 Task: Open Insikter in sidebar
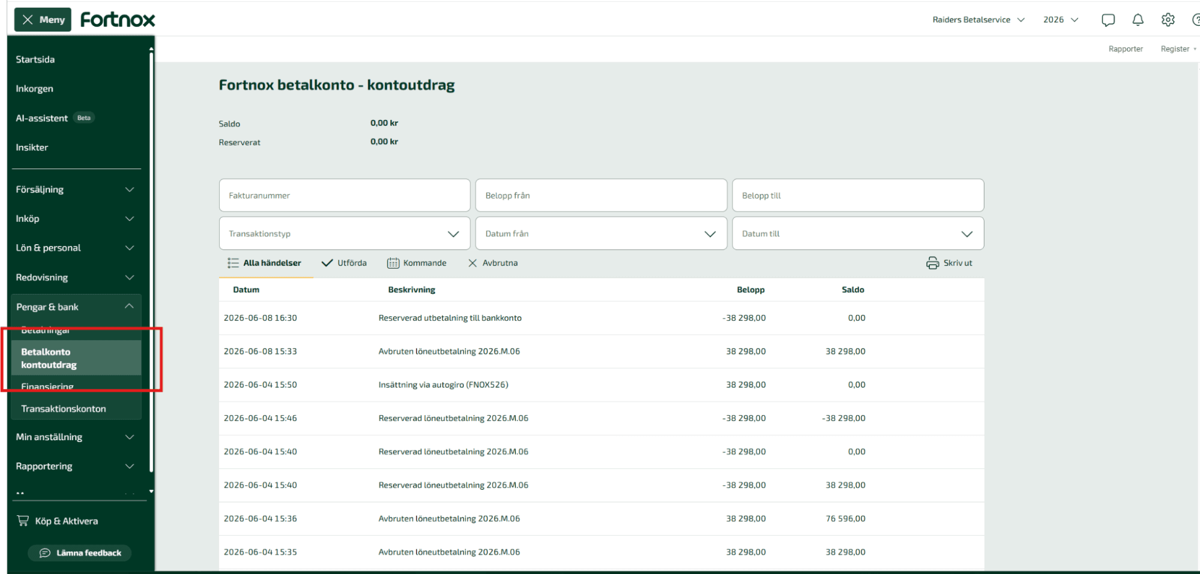point(32,147)
